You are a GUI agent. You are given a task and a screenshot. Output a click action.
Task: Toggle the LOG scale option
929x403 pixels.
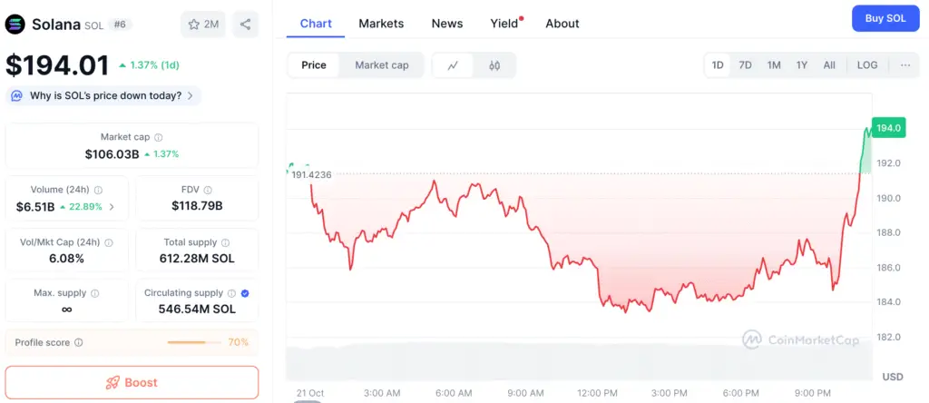867,65
